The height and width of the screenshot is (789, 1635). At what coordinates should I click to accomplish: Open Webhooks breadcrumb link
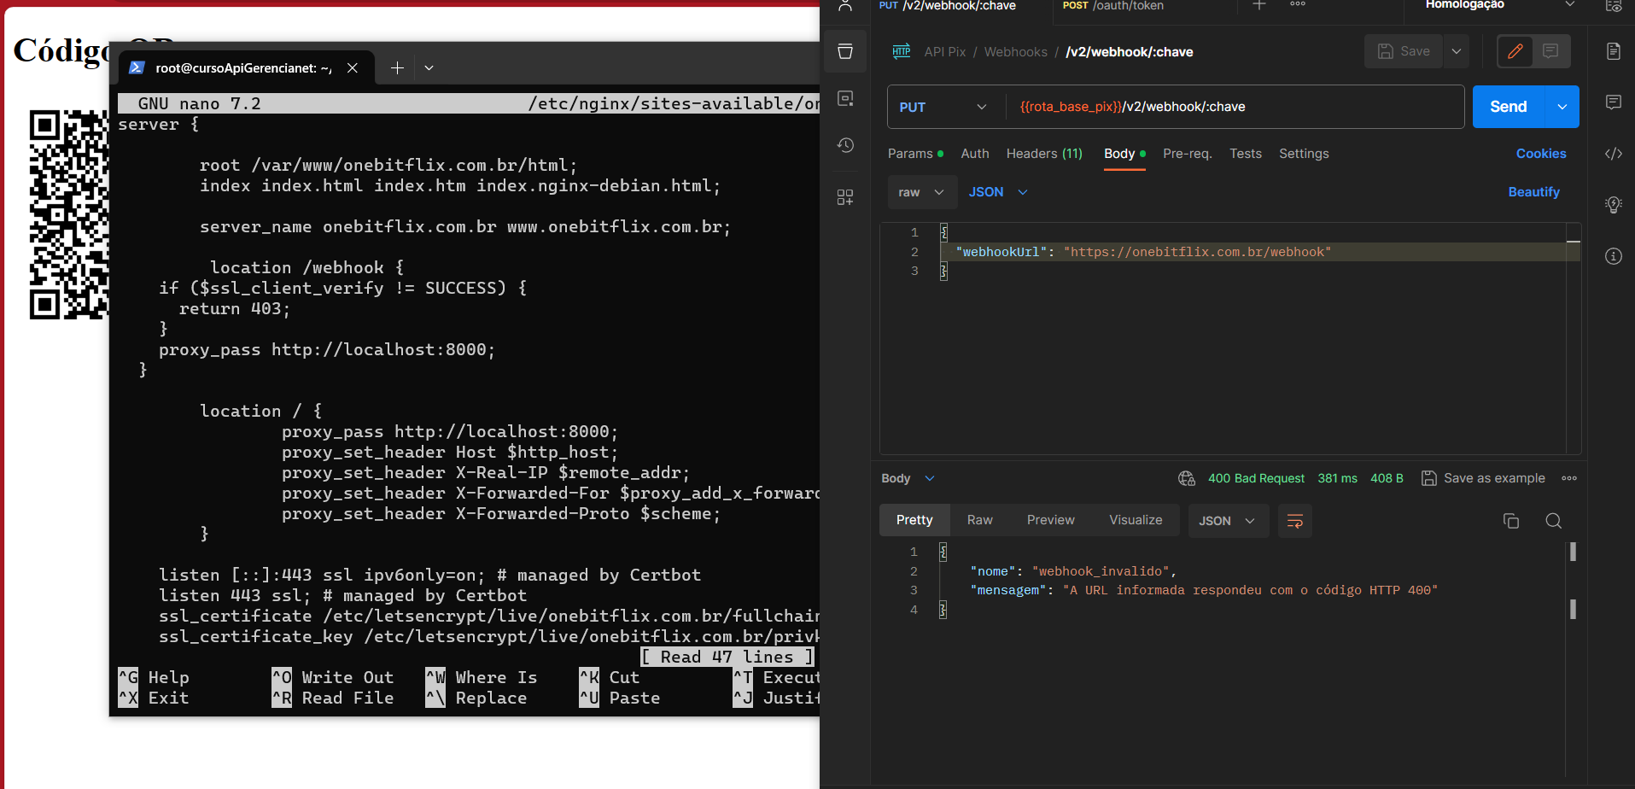pyautogui.click(x=1015, y=52)
